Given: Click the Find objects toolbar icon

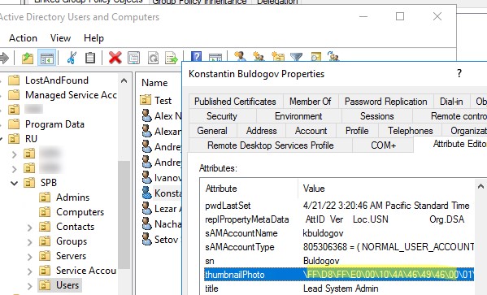Looking at the screenshot, I should click(316, 56).
